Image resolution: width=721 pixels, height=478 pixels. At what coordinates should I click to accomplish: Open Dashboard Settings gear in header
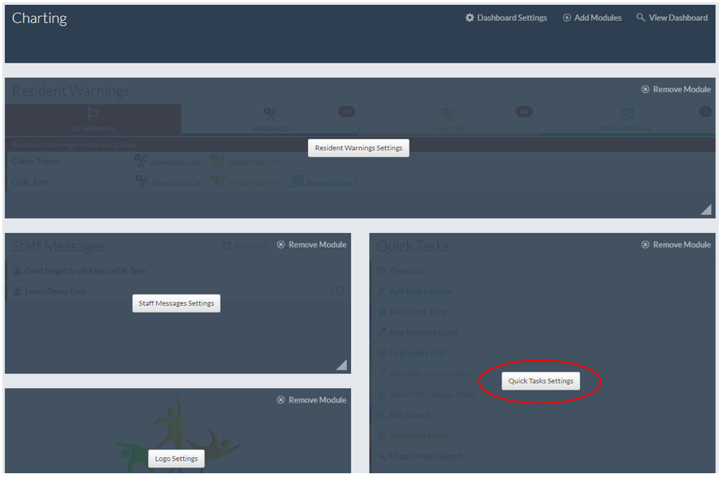click(x=470, y=17)
